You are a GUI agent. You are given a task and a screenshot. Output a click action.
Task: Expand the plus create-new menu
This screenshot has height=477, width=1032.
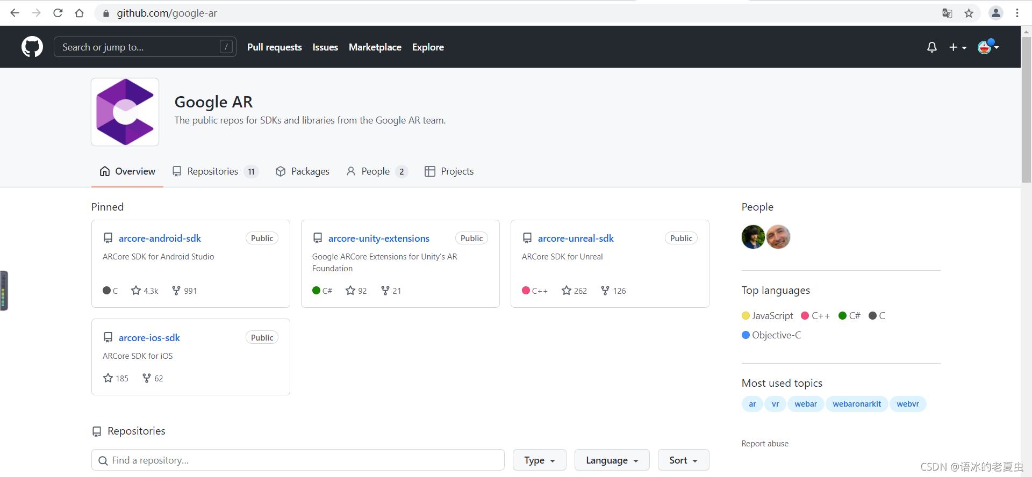[x=958, y=47]
